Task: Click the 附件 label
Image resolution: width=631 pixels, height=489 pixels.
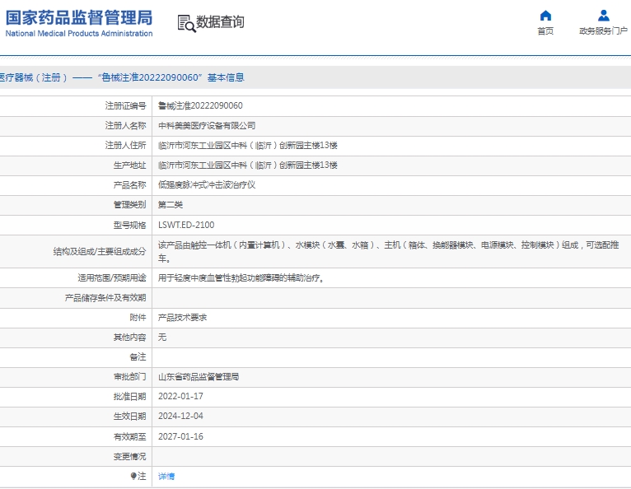Action: 138,318
